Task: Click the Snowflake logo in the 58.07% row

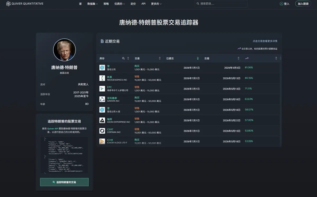Action: [102, 110]
